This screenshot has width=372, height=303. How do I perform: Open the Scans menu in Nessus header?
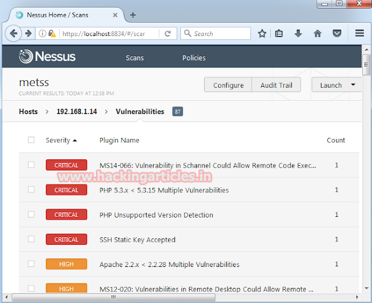[x=135, y=58]
